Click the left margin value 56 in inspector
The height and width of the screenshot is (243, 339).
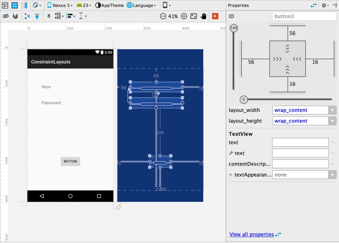pyautogui.click(x=251, y=62)
